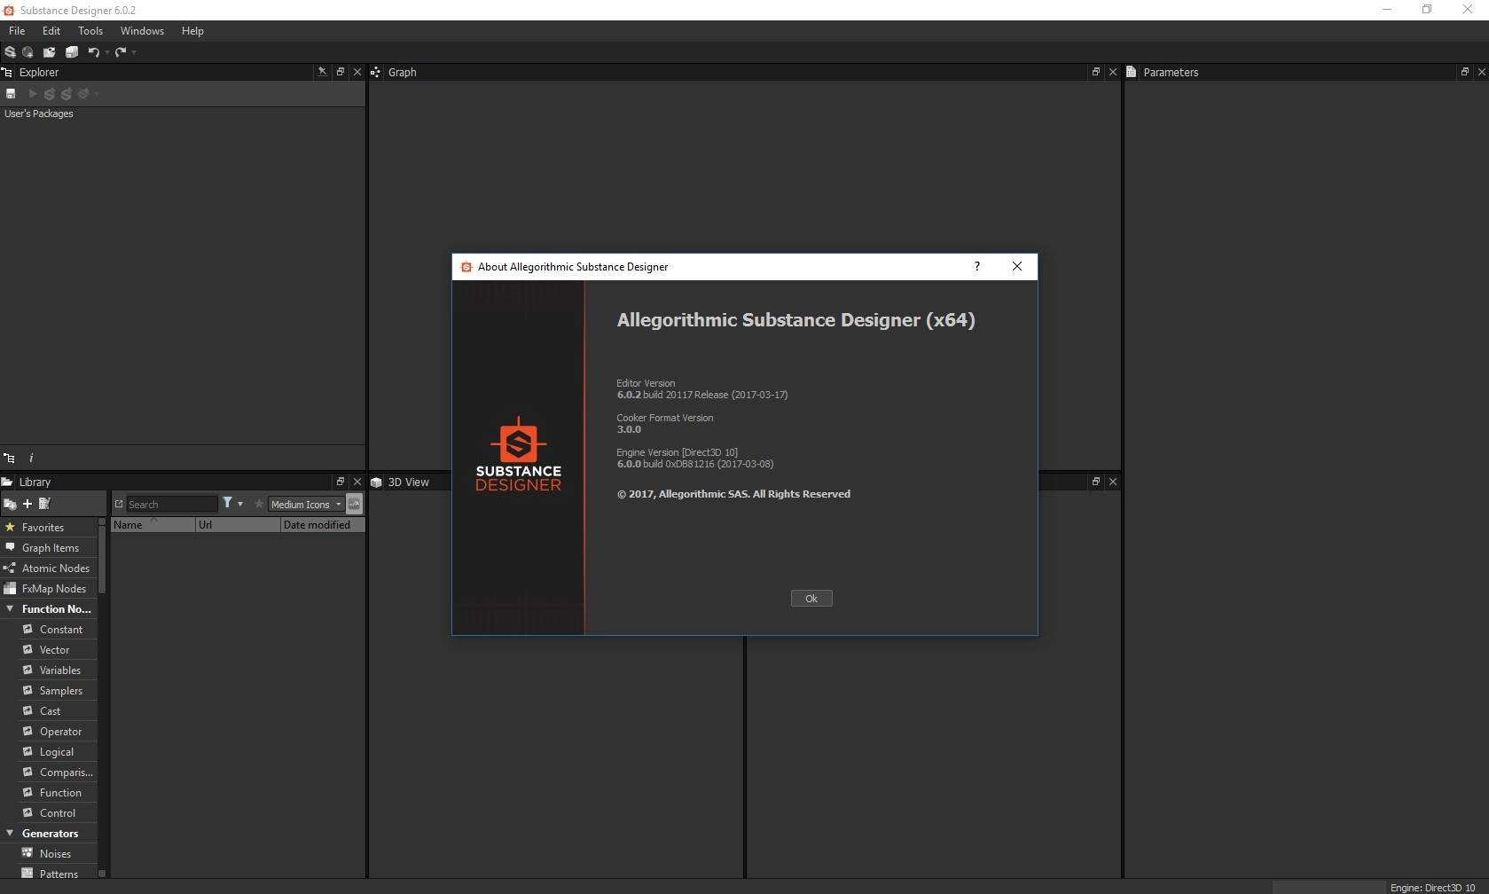Float the Graph panel with its undock icon
The height and width of the screenshot is (894, 1489).
pyautogui.click(x=1095, y=72)
